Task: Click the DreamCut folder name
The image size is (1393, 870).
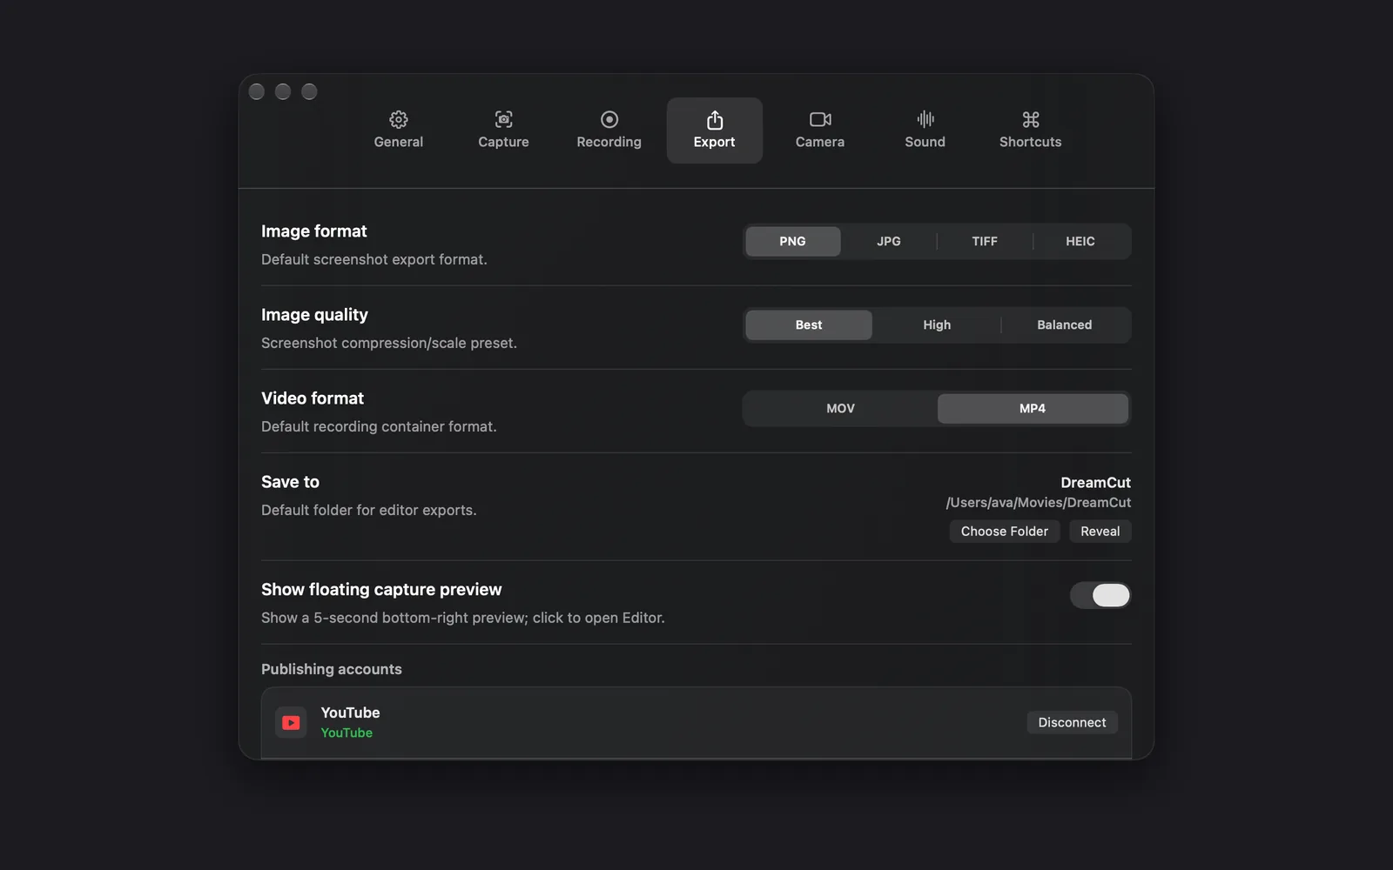Action: coord(1095,482)
